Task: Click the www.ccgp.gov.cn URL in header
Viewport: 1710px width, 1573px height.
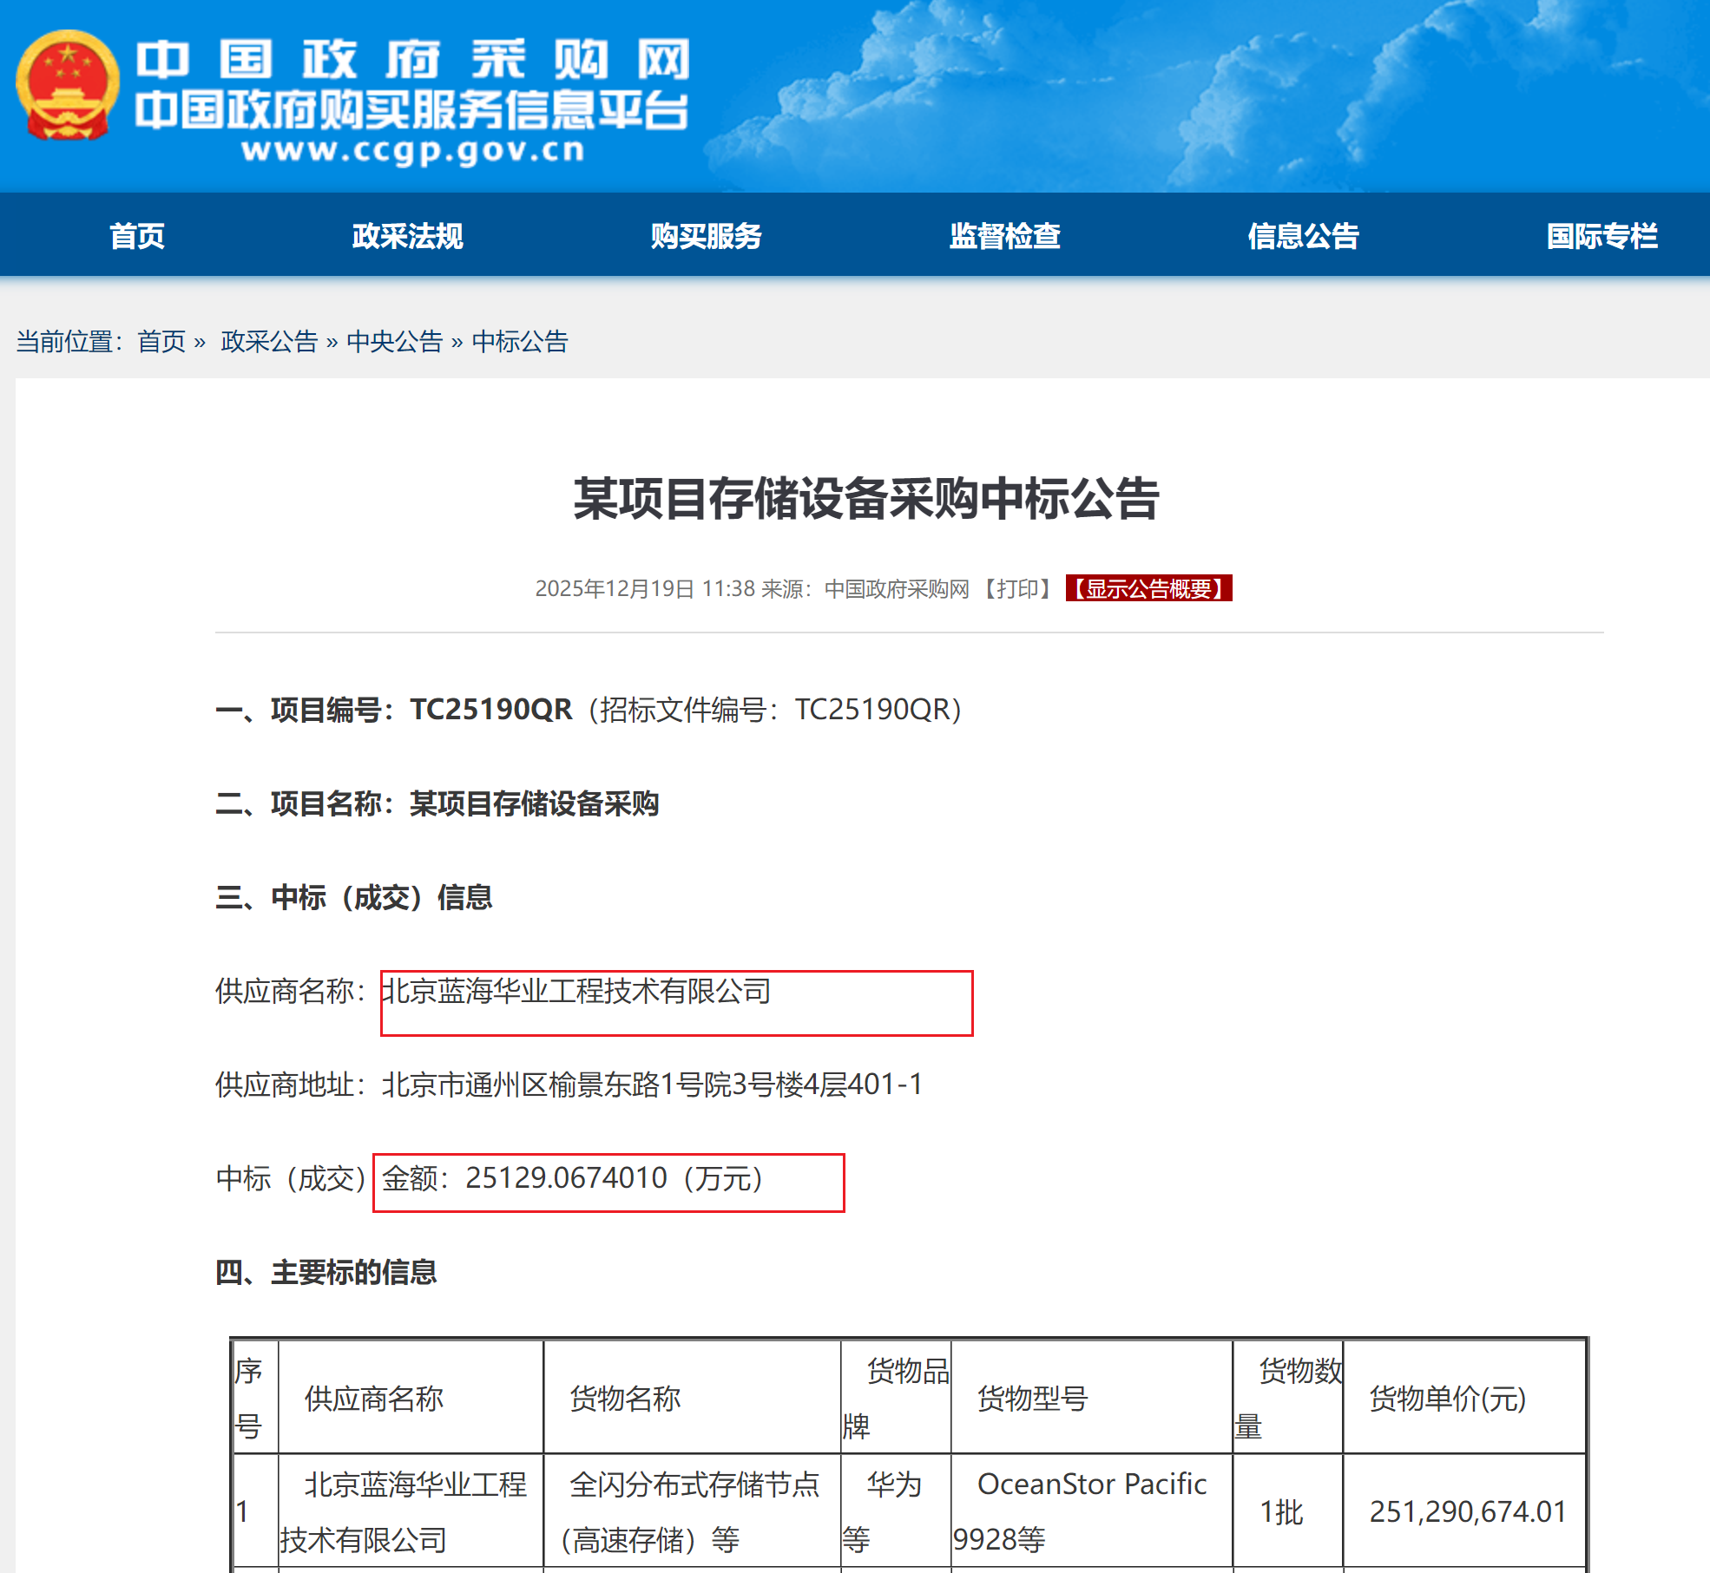Action: click(412, 151)
